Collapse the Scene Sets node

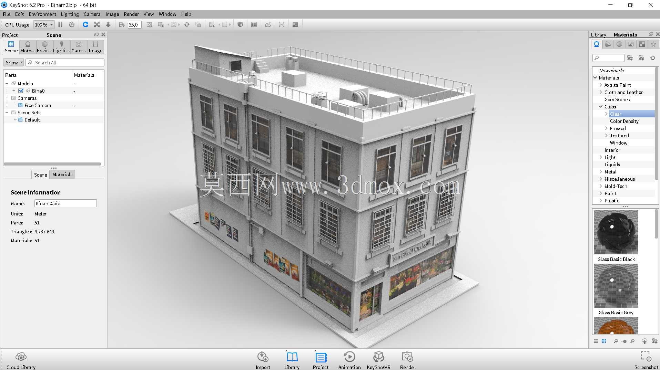7,113
